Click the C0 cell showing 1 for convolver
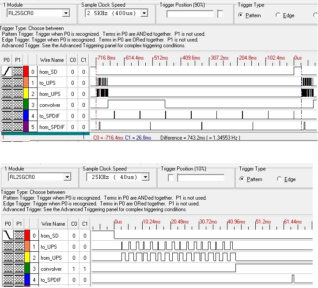The height and width of the screenshot is (288, 318). tap(73, 269)
